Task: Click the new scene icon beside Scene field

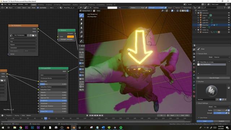Action: point(203,4)
